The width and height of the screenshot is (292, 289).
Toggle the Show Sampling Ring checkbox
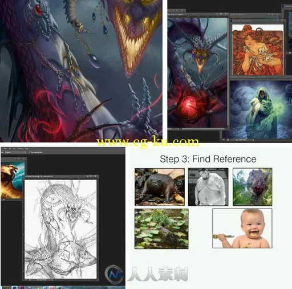[x=30, y=152]
